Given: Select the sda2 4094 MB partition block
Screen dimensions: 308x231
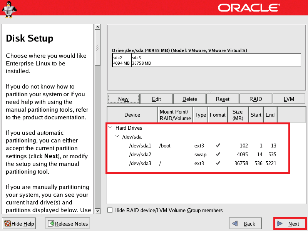Looking at the screenshot, I should (122, 60).
